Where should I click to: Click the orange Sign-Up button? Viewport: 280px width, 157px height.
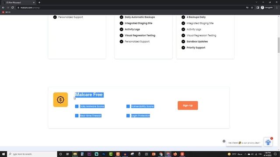tap(188, 106)
